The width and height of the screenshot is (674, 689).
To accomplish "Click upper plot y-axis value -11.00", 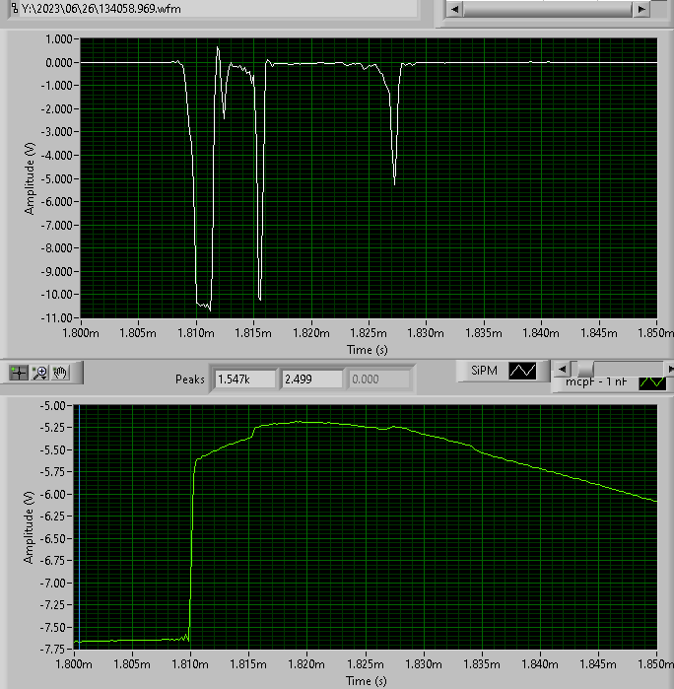I will (x=56, y=317).
